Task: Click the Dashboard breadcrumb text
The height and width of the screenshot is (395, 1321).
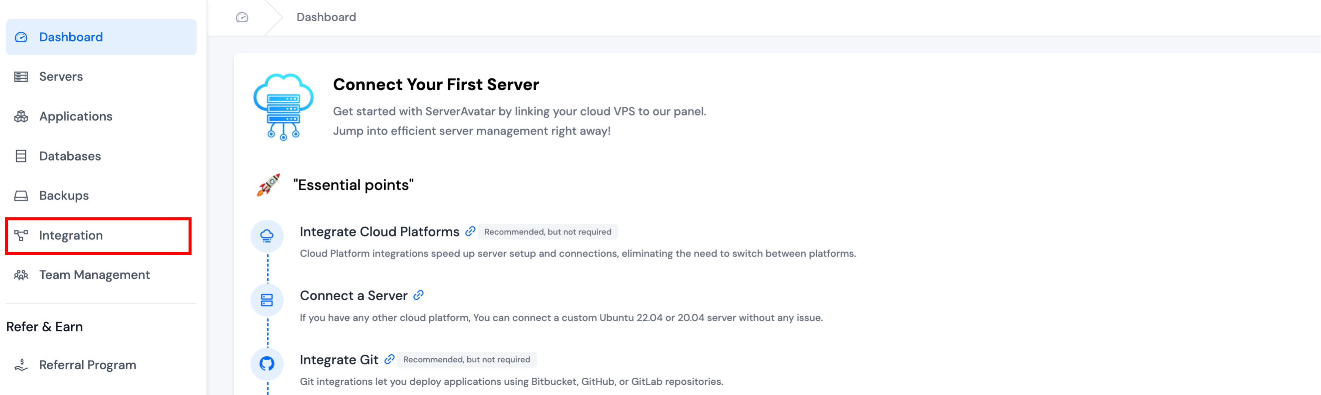Action: 326,17
